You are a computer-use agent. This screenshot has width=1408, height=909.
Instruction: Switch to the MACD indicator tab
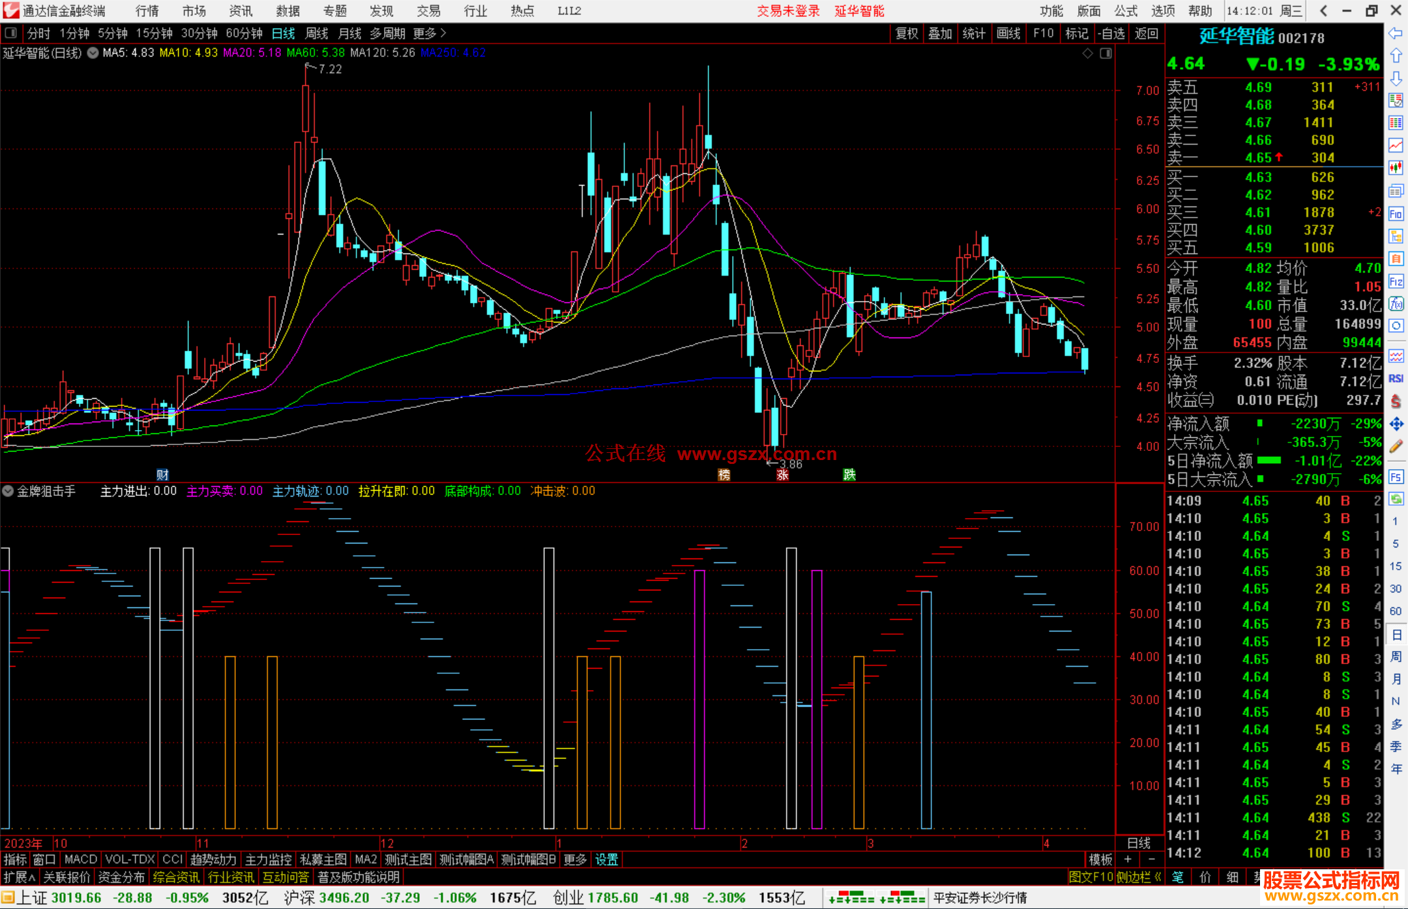pyautogui.click(x=80, y=859)
